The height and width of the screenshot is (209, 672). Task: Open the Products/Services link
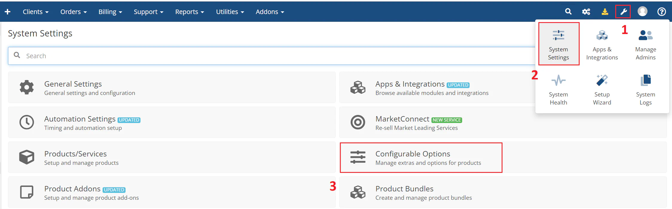tap(75, 154)
